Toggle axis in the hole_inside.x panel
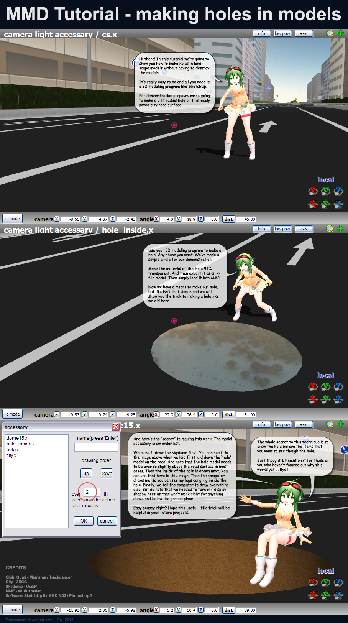The width and height of the screenshot is (348, 623). tap(304, 229)
